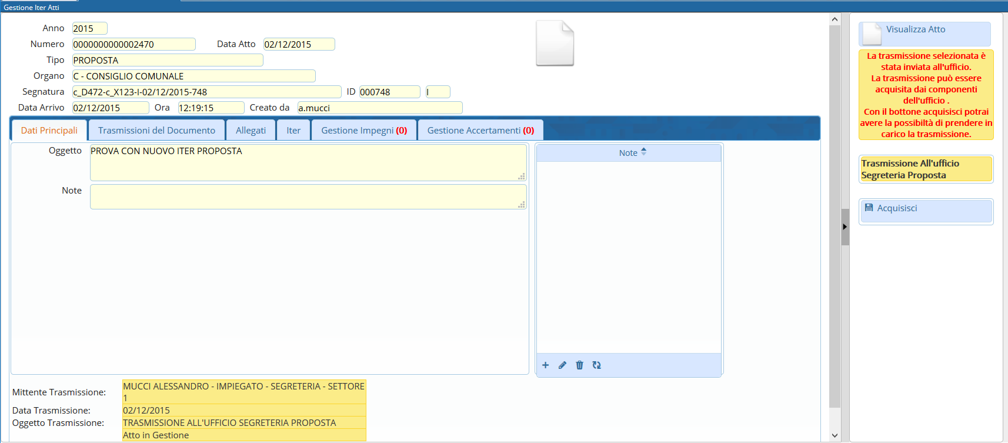Click the scrollbar down arrow

[x=835, y=435]
